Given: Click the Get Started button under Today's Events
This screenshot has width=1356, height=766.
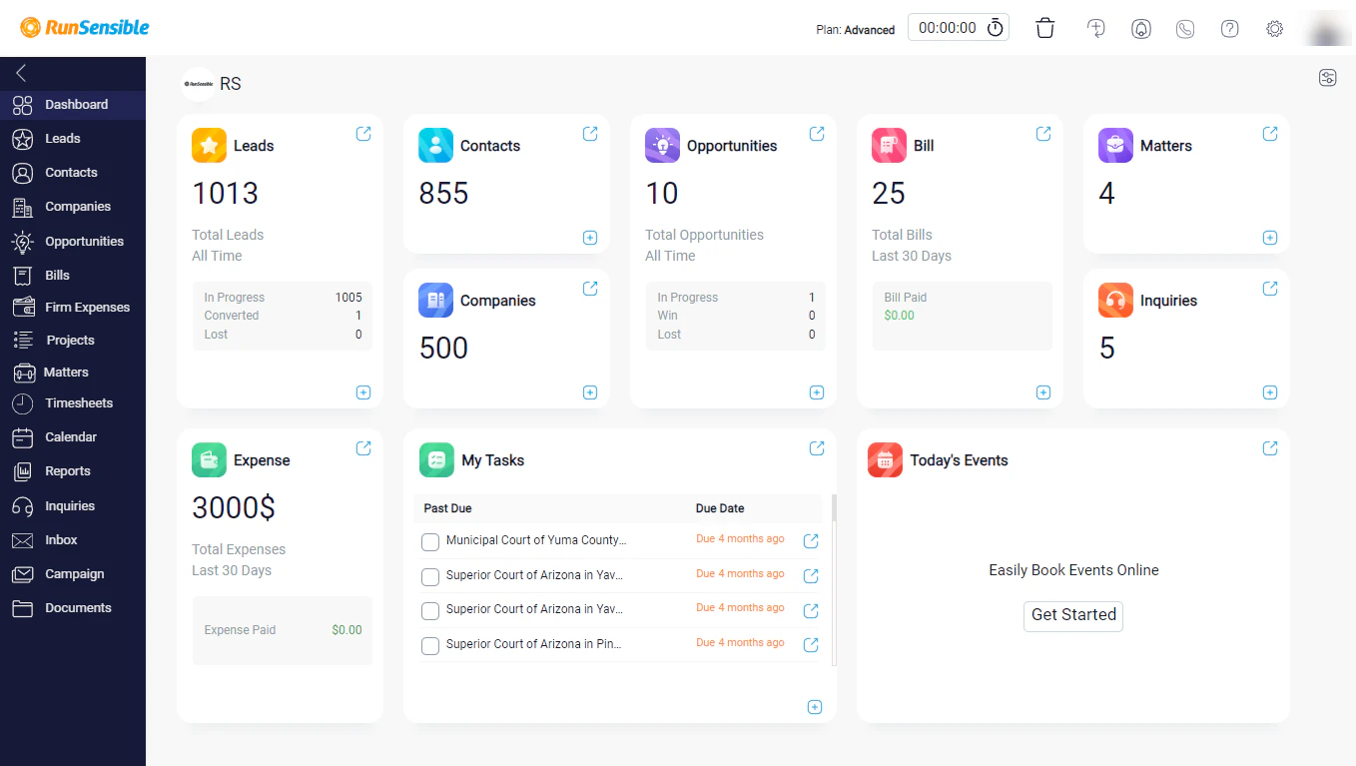Looking at the screenshot, I should point(1072,616).
